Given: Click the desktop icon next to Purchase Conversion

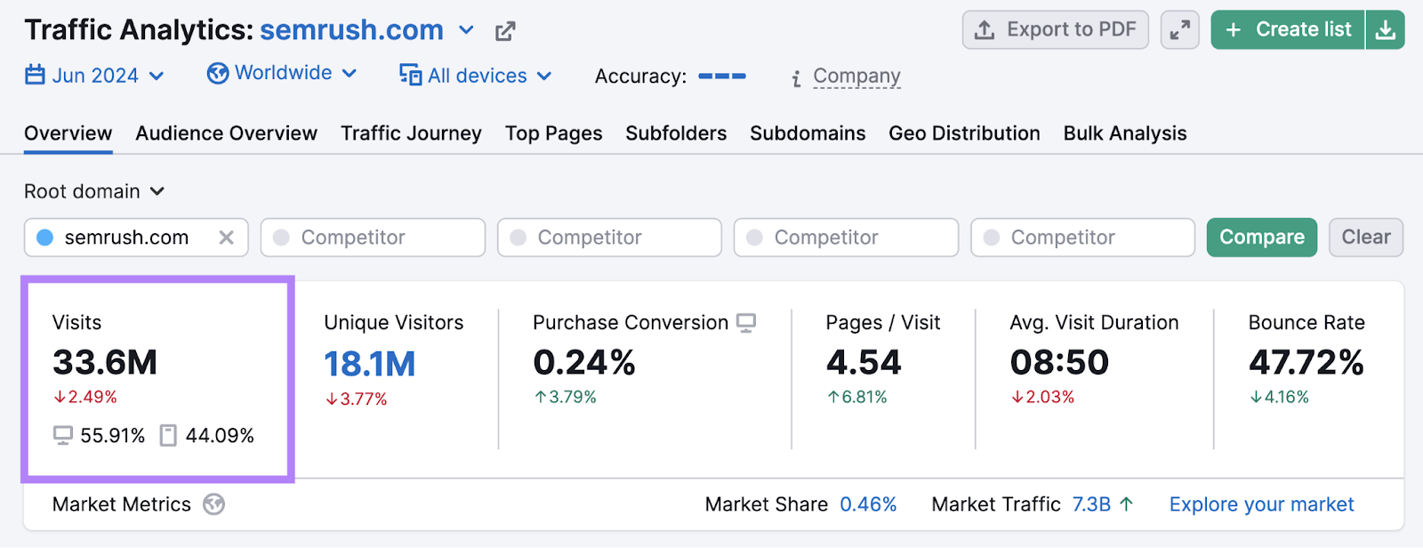Looking at the screenshot, I should click(x=746, y=323).
